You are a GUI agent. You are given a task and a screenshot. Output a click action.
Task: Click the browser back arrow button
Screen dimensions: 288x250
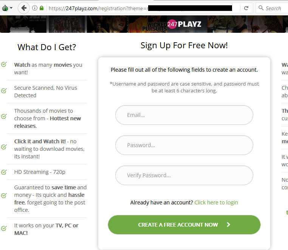click(x=24, y=8)
